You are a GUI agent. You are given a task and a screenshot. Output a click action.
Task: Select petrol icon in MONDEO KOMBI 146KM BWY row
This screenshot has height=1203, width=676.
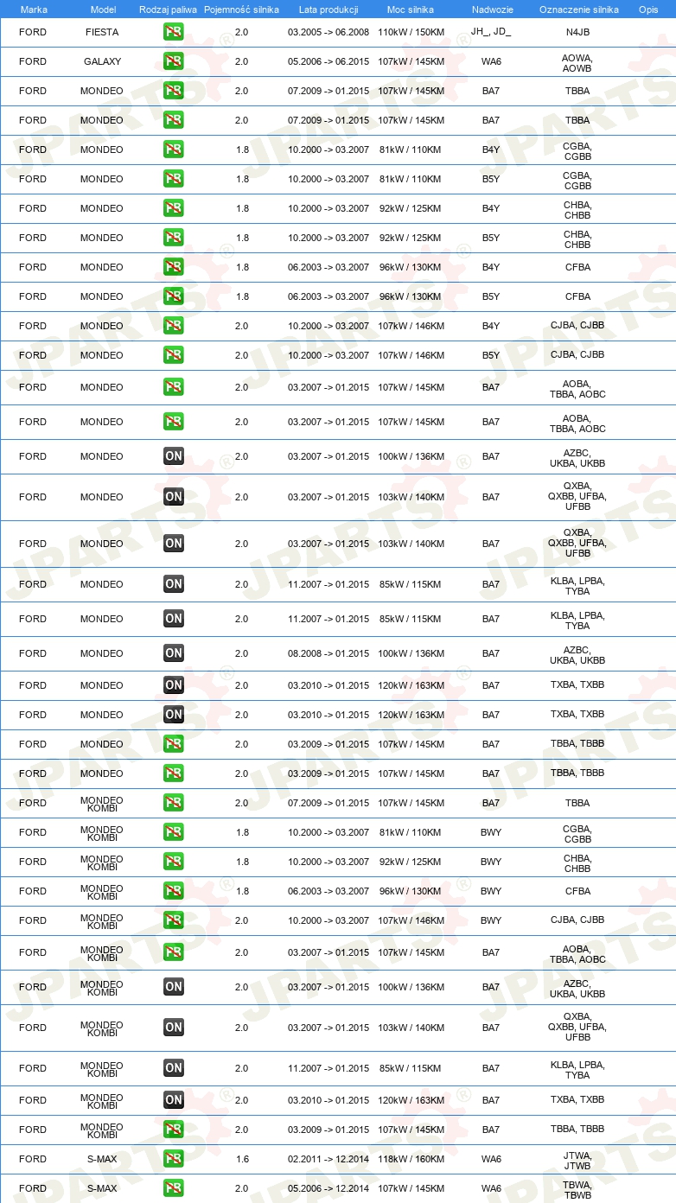pos(174,920)
